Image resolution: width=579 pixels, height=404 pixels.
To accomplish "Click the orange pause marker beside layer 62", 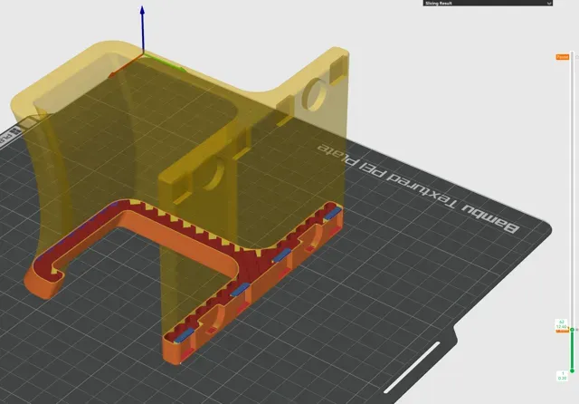I will pos(562,331).
